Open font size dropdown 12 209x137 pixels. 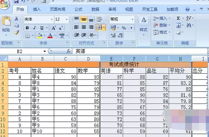point(67,19)
